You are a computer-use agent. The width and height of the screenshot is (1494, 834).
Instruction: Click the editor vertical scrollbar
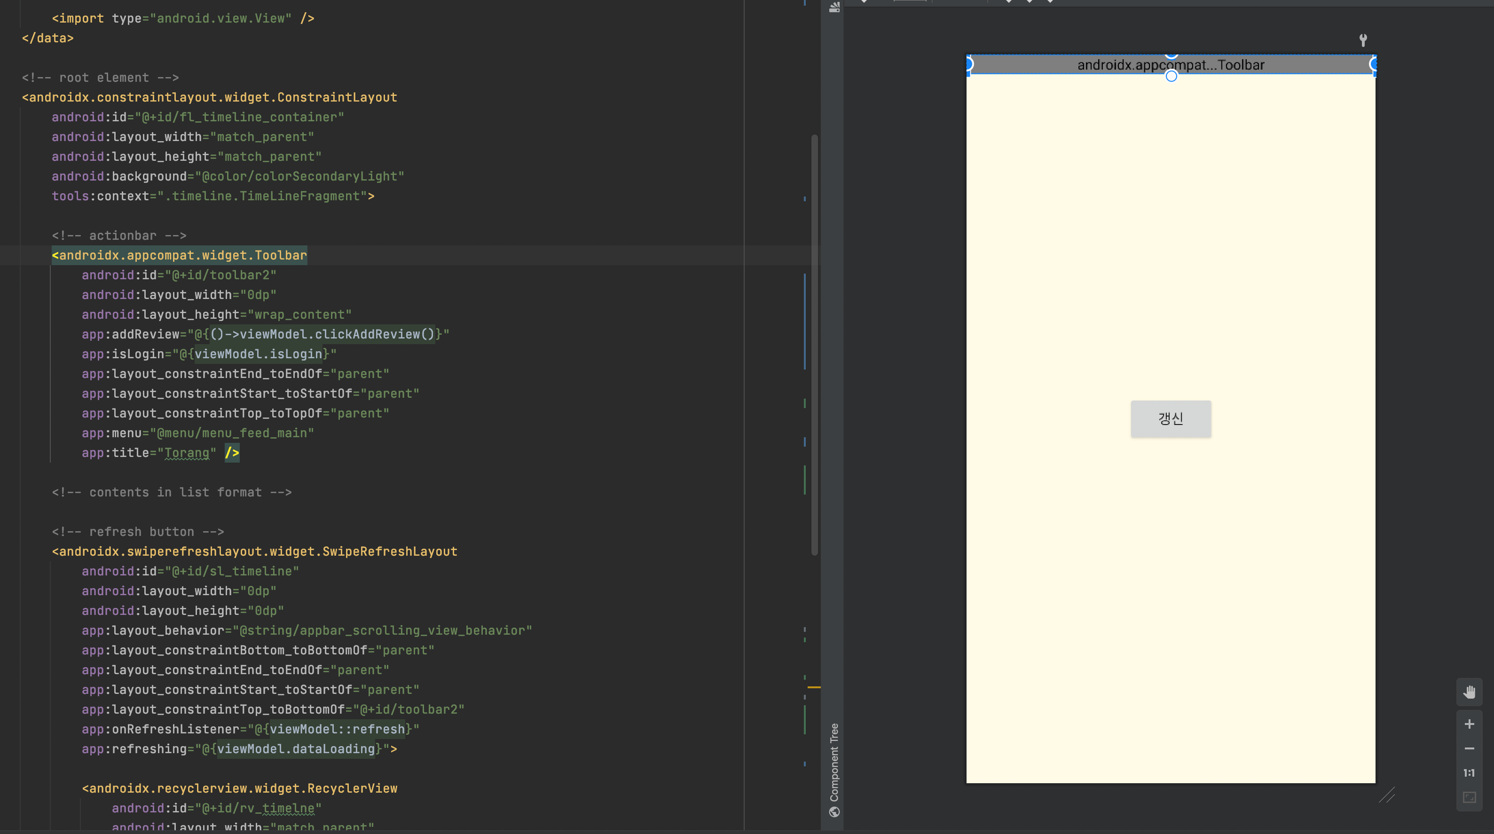[x=814, y=345]
